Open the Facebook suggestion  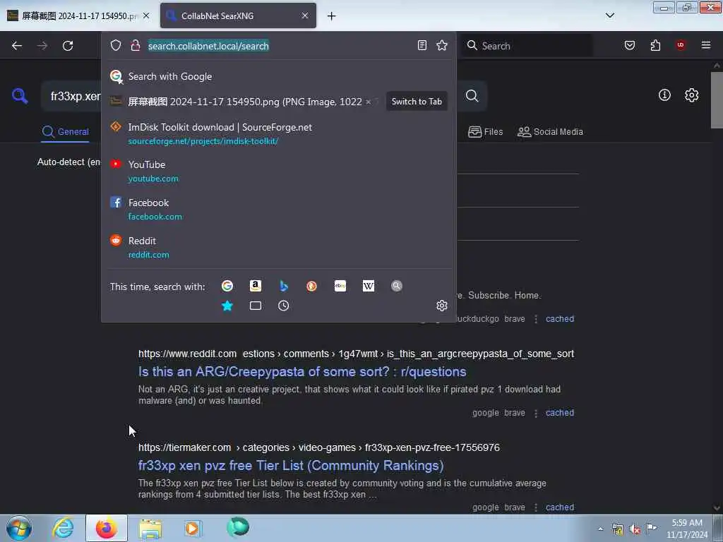[278, 209]
